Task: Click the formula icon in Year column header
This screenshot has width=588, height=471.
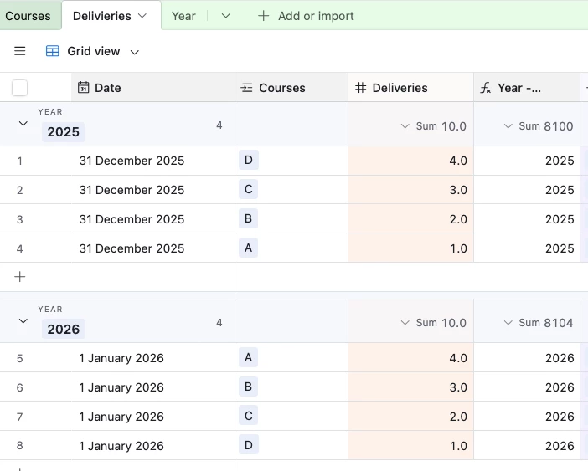Action: (487, 88)
